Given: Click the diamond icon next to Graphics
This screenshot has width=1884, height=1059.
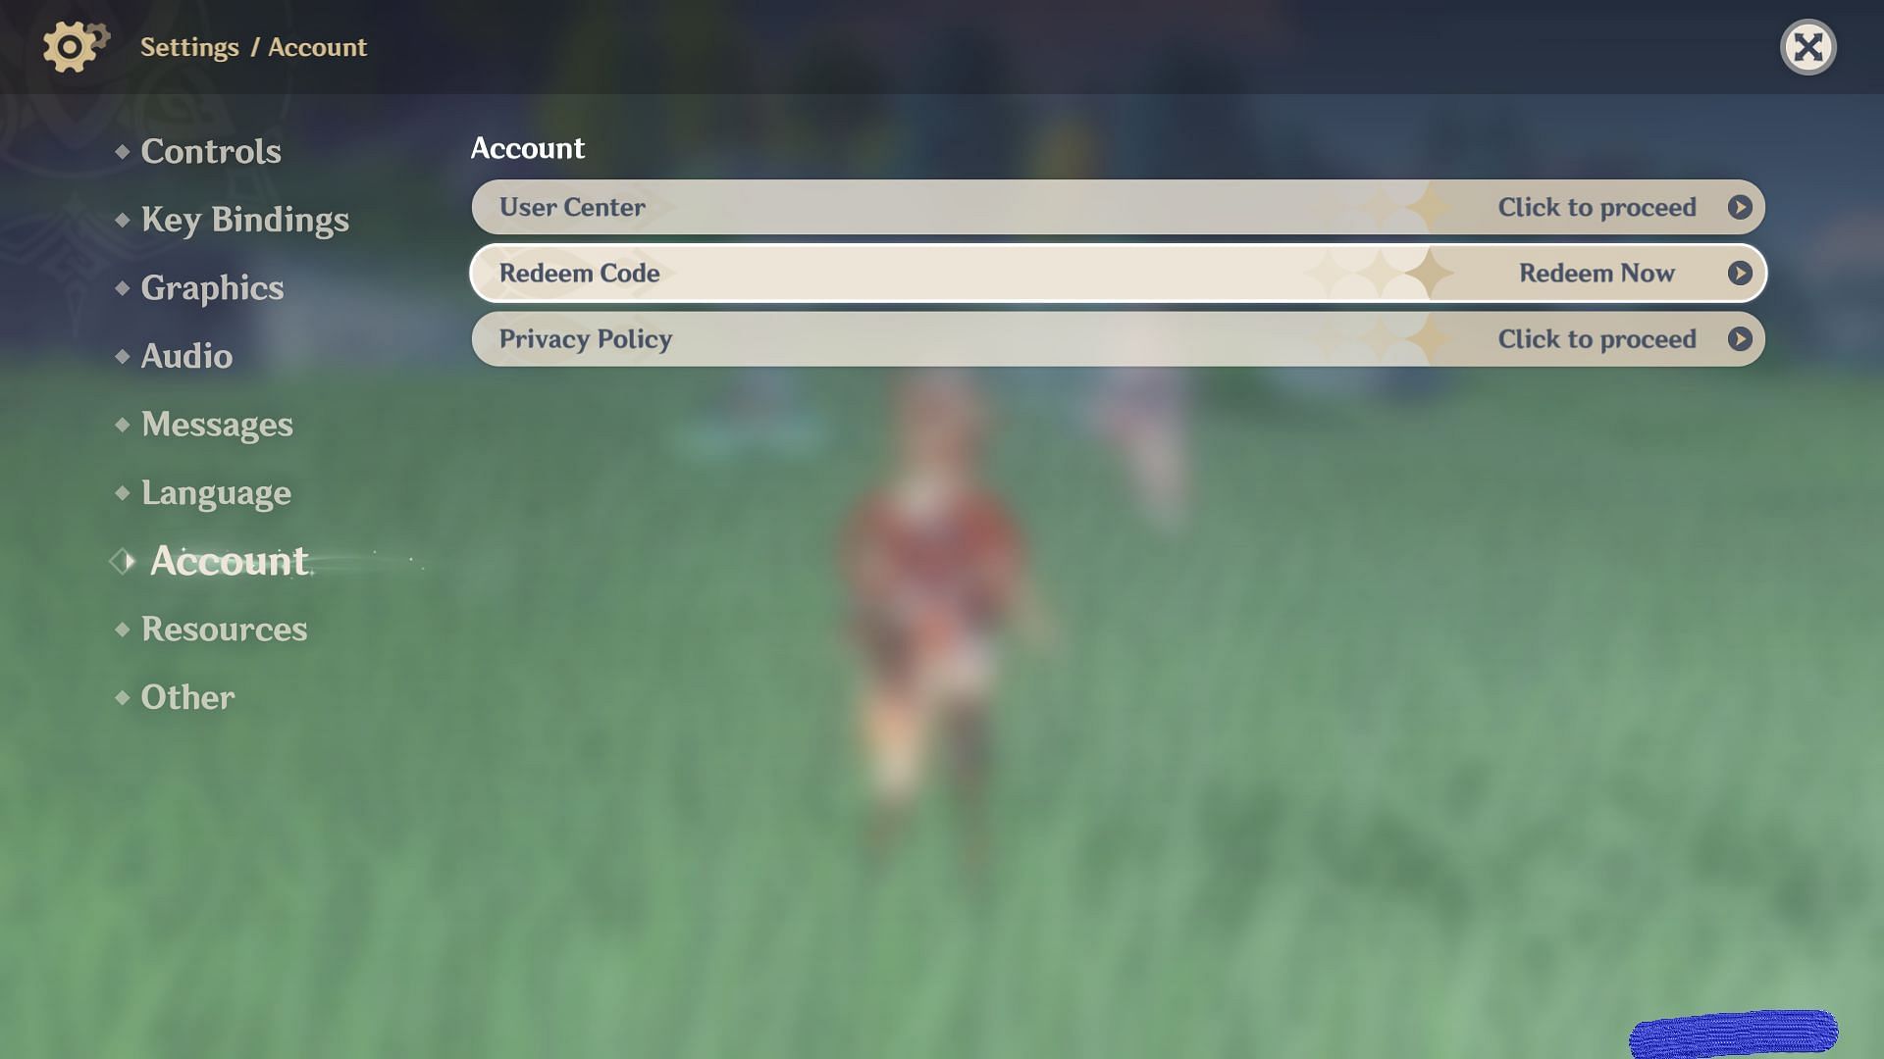Looking at the screenshot, I should pos(123,287).
